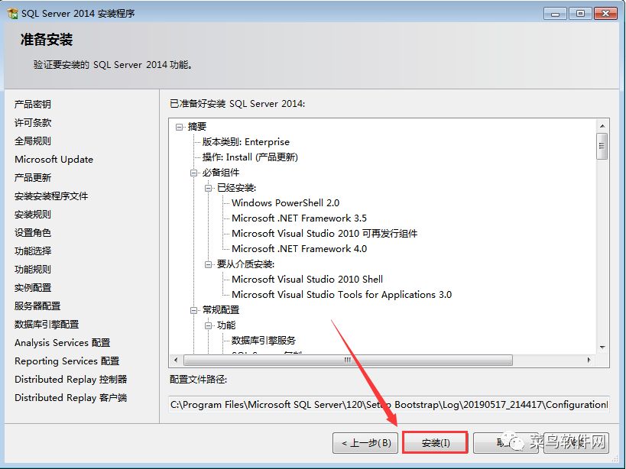Screen dimensions: 626x469
Task: Collapse the 摘要 tree node
Action: tap(177, 126)
